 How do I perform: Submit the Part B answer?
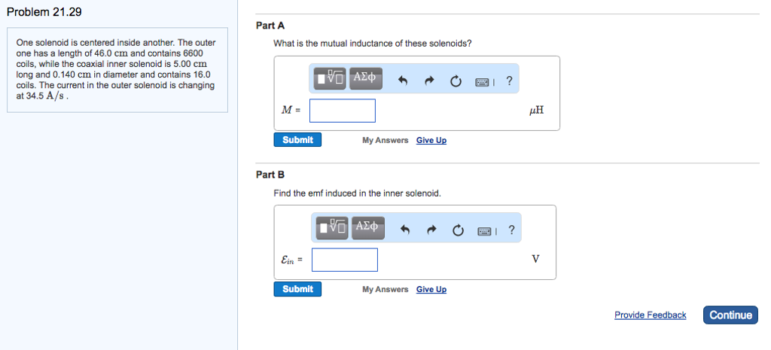298,289
